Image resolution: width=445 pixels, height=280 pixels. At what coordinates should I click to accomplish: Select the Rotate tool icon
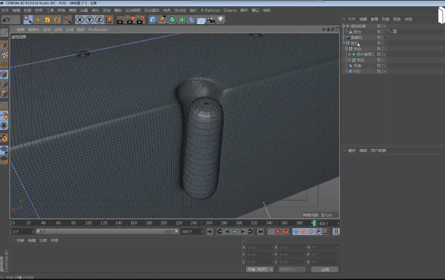[x=57, y=20]
